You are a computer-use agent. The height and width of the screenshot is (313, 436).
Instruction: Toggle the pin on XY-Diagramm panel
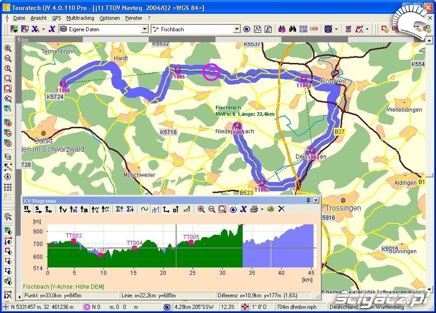click(308, 200)
